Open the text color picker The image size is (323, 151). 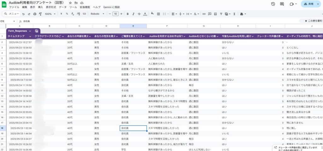pos(145,14)
